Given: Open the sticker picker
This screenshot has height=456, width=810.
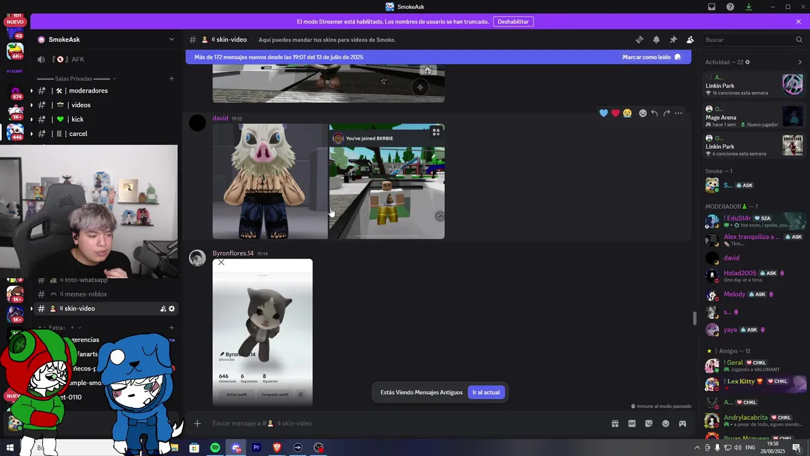Looking at the screenshot, I should [x=649, y=423].
